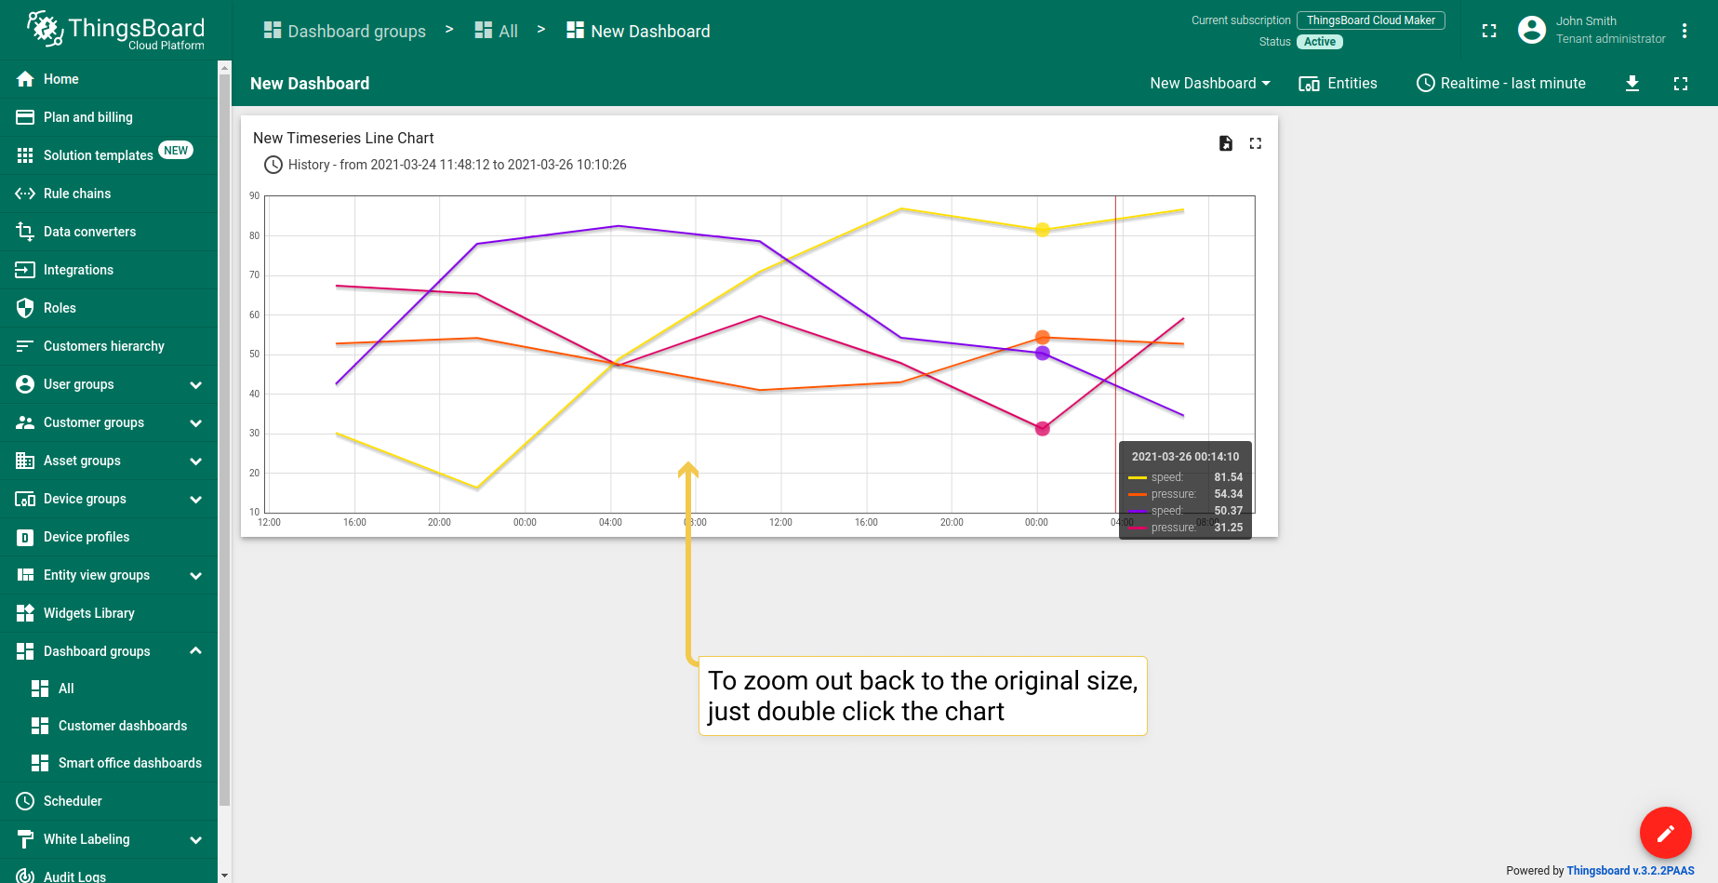This screenshot has width=1718, height=883.
Task: Expand Entity view groups submenu
Action: (195, 575)
